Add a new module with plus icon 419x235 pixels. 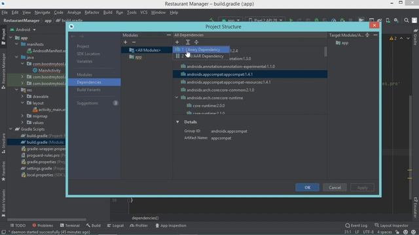coord(125,42)
